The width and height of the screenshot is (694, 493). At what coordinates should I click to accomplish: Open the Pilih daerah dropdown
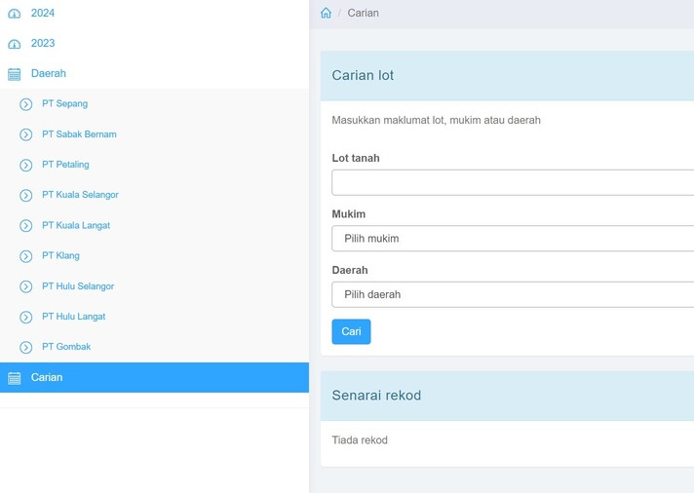click(513, 294)
